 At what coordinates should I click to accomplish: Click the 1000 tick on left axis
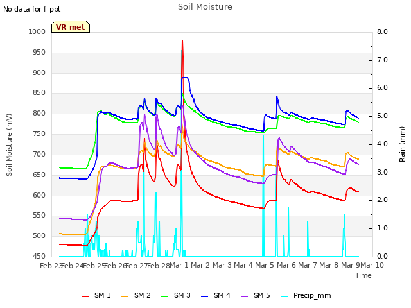pos(37,31)
